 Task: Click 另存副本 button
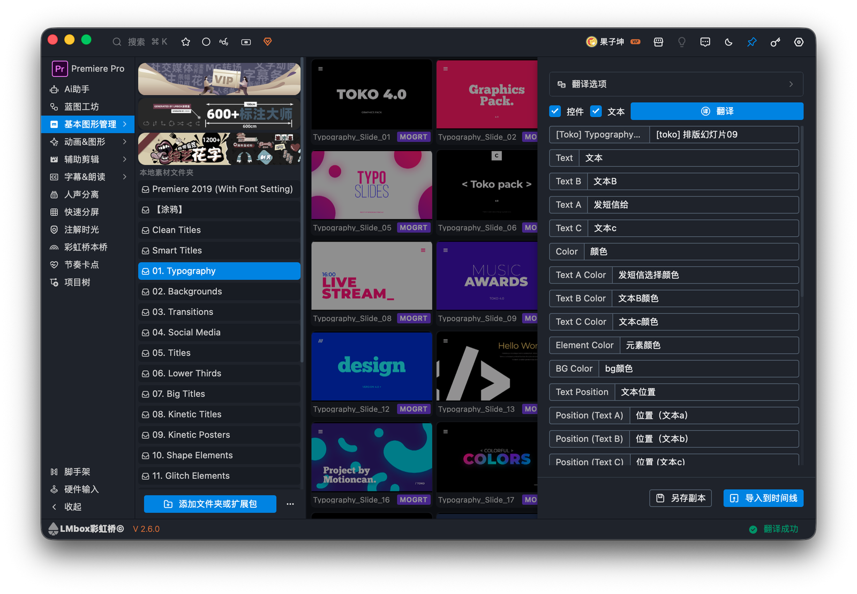pos(681,498)
